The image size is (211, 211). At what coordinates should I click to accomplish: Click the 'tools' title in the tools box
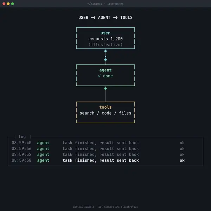pyautogui.click(x=105, y=107)
